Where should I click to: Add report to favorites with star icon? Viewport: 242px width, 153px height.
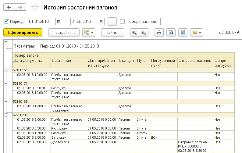[x=35, y=8]
